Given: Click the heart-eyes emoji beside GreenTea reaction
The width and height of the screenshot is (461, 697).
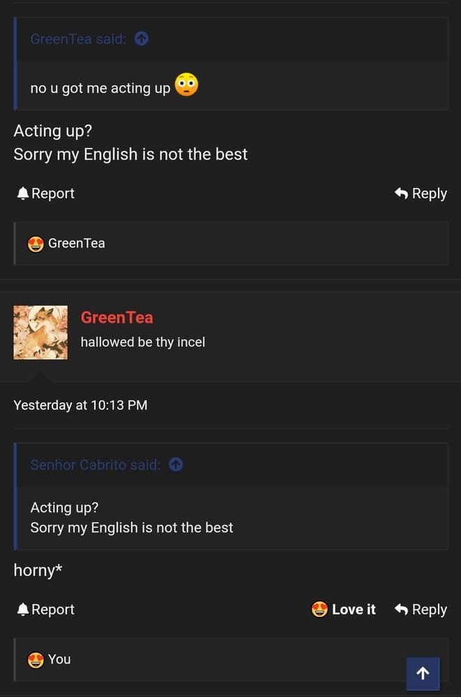Looking at the screenshot, I should (x=36, y=243).
